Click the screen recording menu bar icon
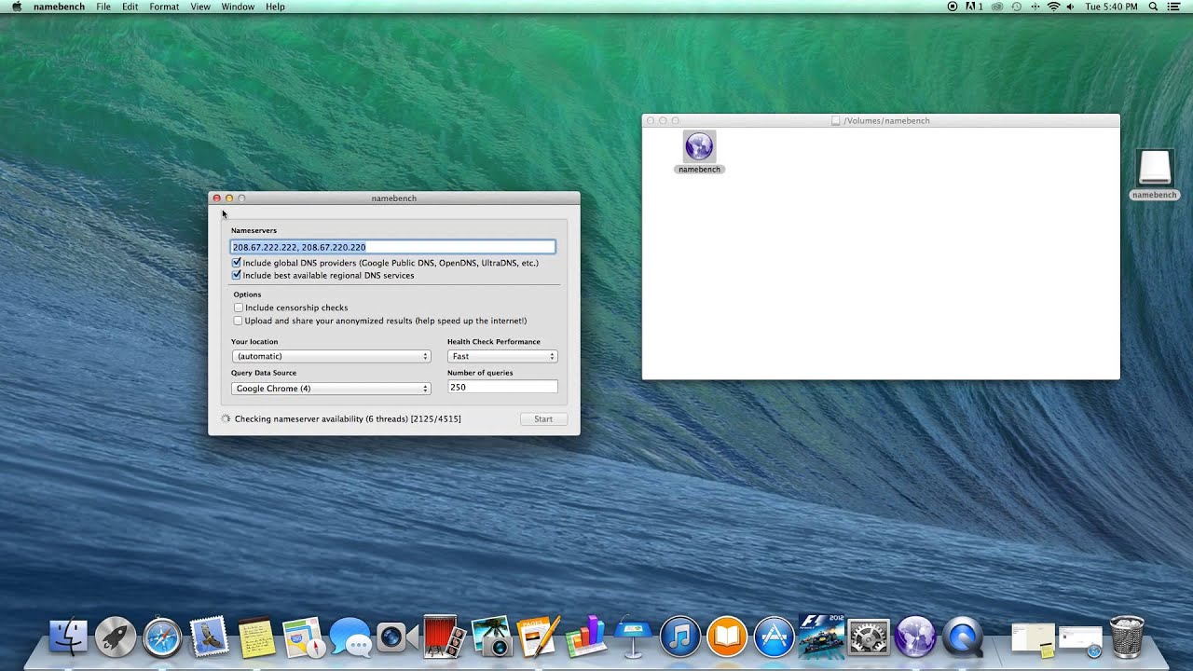The image size is (1193, 671). click(x=952, y=7)
